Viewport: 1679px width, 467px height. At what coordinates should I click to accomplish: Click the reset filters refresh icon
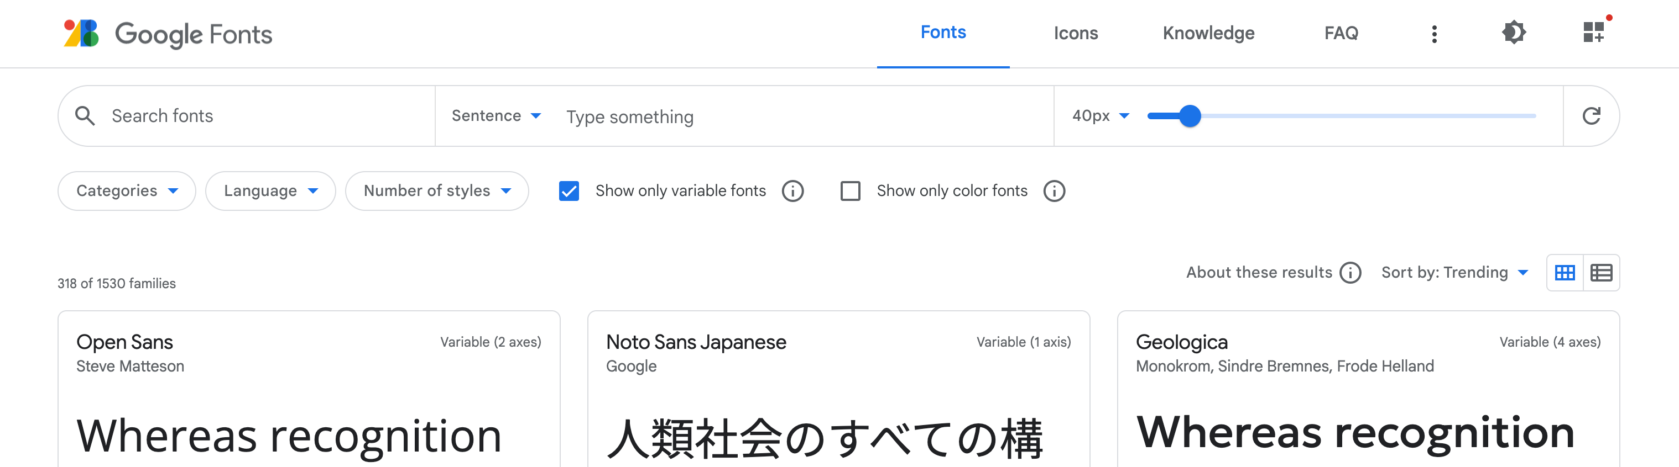[1591, 116]
